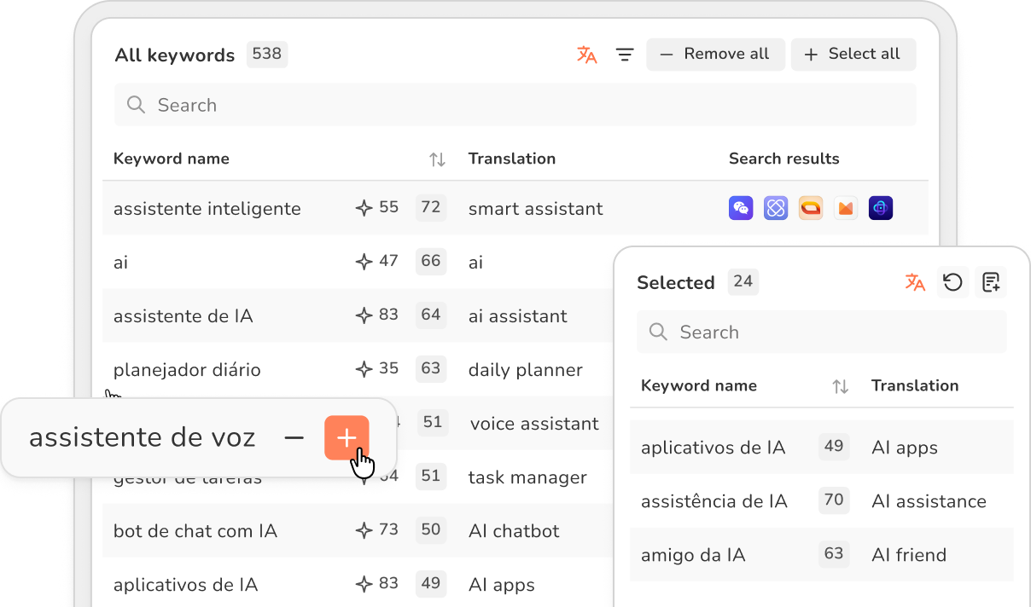Viewport: 1031px width, 607px height.
Task: Click the Search field in the Selected panel
Action: 821,332
